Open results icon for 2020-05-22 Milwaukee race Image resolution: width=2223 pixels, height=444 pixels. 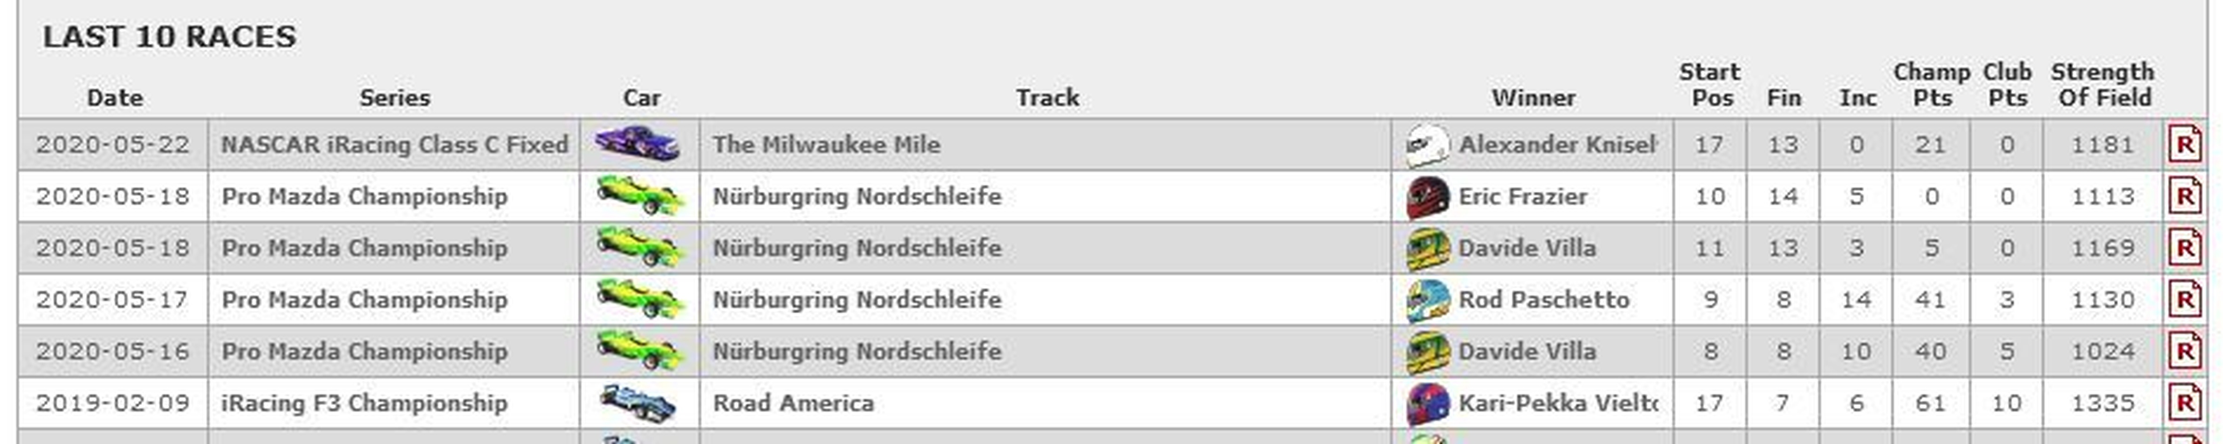[2184, 144]
